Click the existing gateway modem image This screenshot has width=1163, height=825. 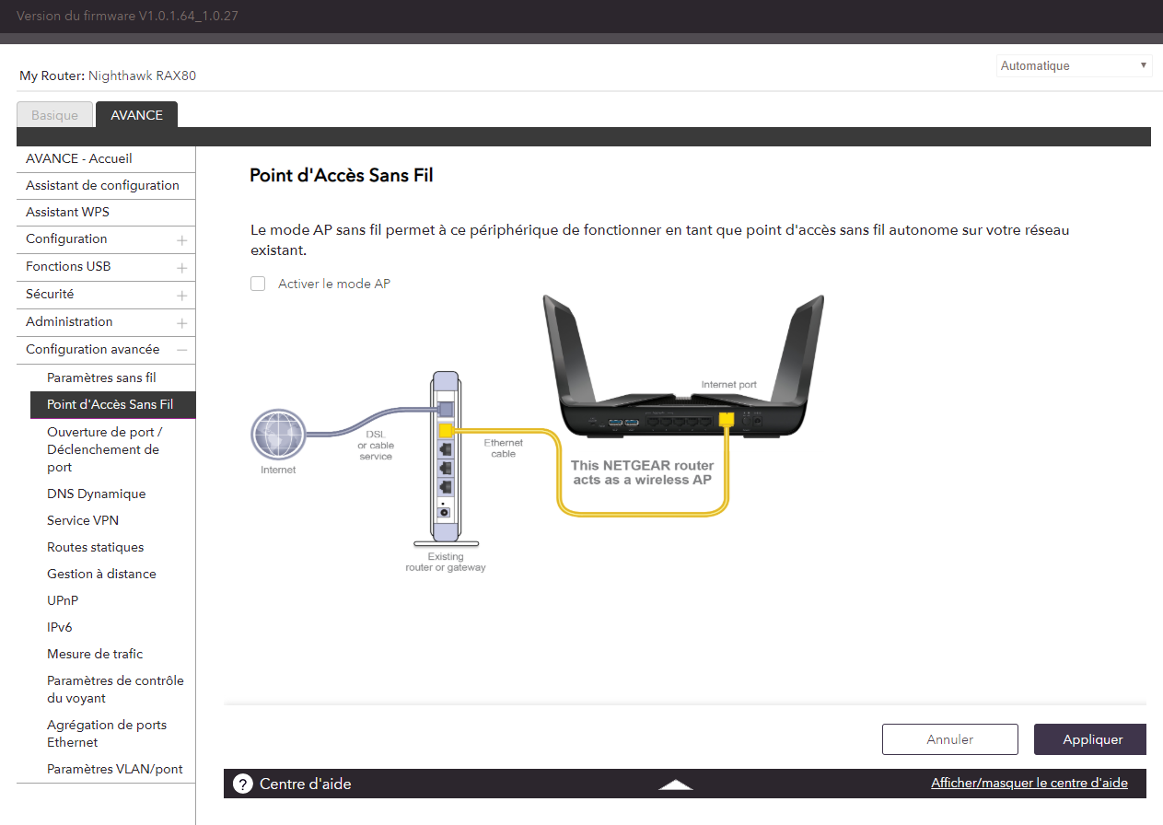click(x=445, y=460)
